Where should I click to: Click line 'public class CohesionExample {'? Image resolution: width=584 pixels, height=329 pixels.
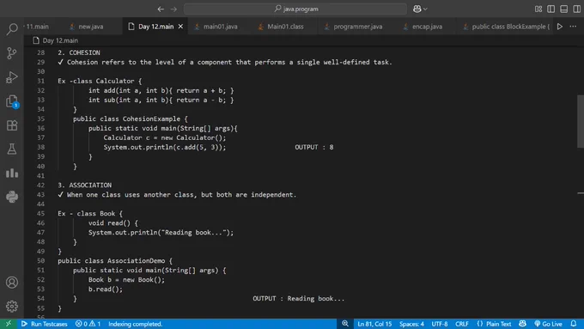[x=131, y=119]
